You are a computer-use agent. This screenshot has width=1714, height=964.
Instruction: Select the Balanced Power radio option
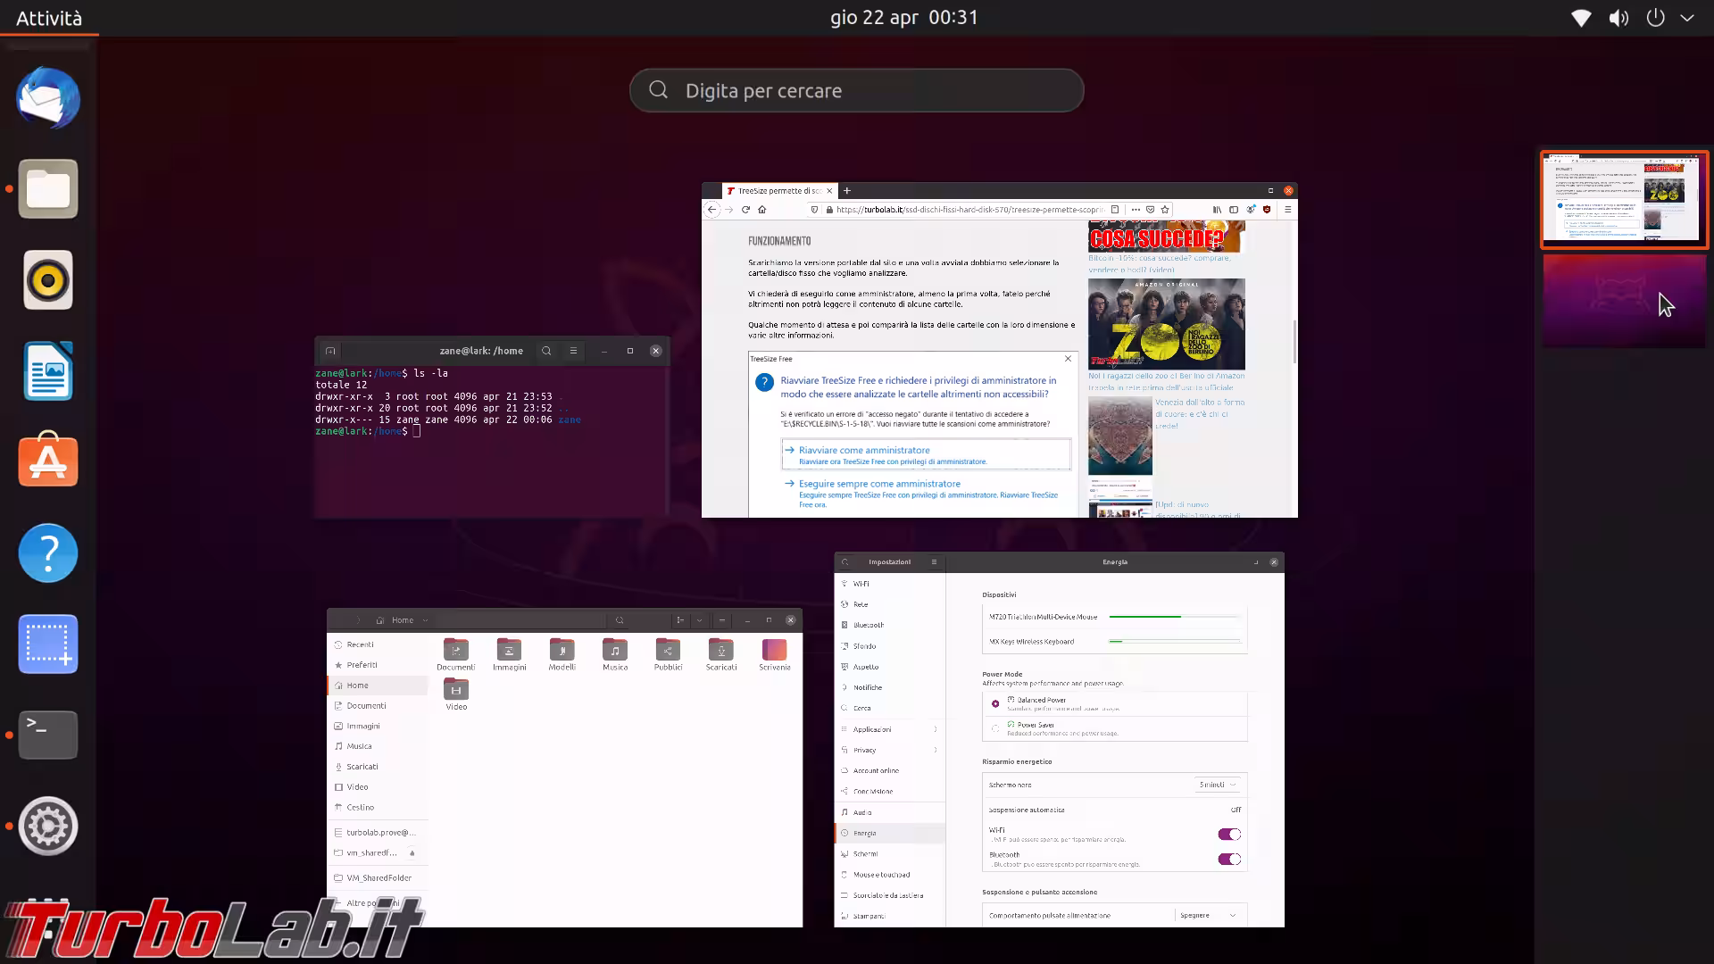click(x=995, y=703)
